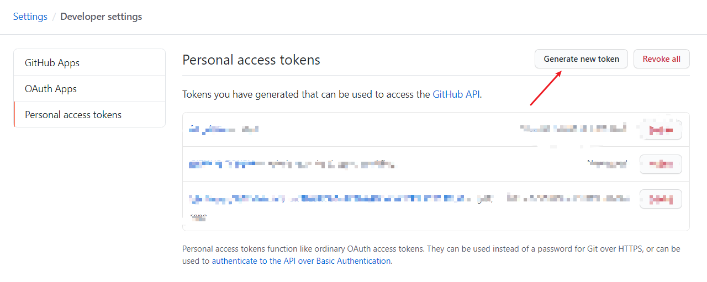
Task: Follow the Basic Authentication API link
Action: pyautogui.click(x=301, y=261)
